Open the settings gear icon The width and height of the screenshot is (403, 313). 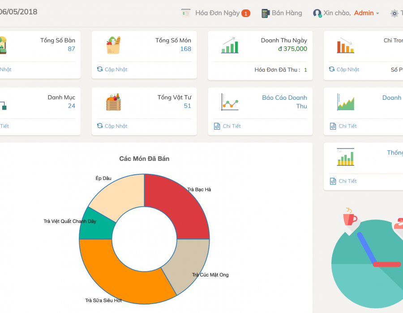tap(394, 13)
